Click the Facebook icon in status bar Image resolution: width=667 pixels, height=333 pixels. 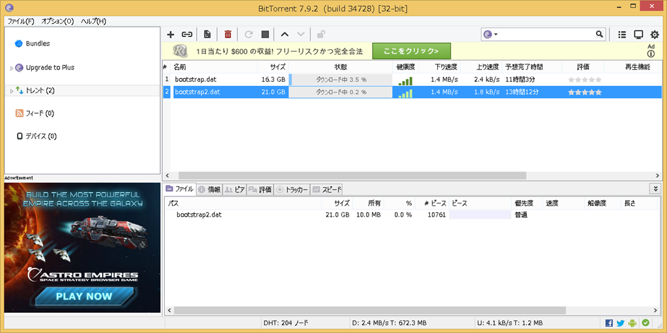(x=609, y=323)
